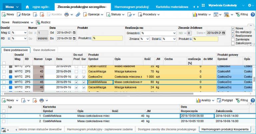Click the warning alert icon in toolbar
The image size is (256, 134).
tap(227, 15)
